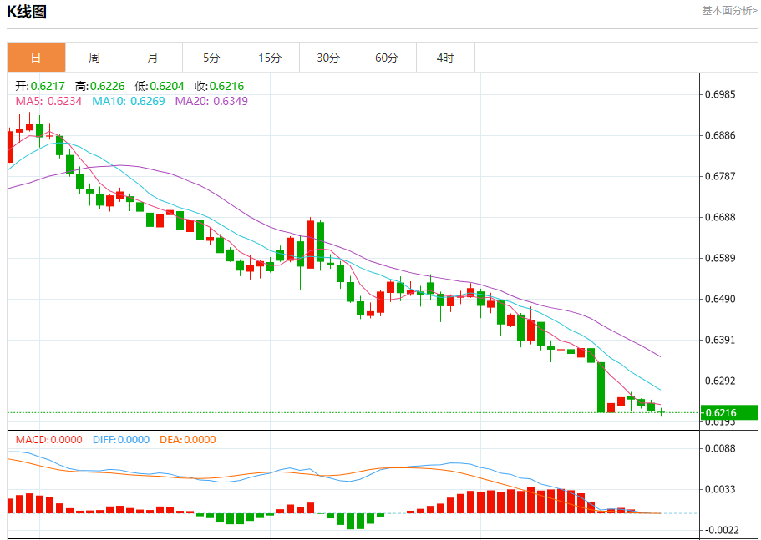
Task: Click the MACD:0.0000 label
Action: click(x=49, y=440)
